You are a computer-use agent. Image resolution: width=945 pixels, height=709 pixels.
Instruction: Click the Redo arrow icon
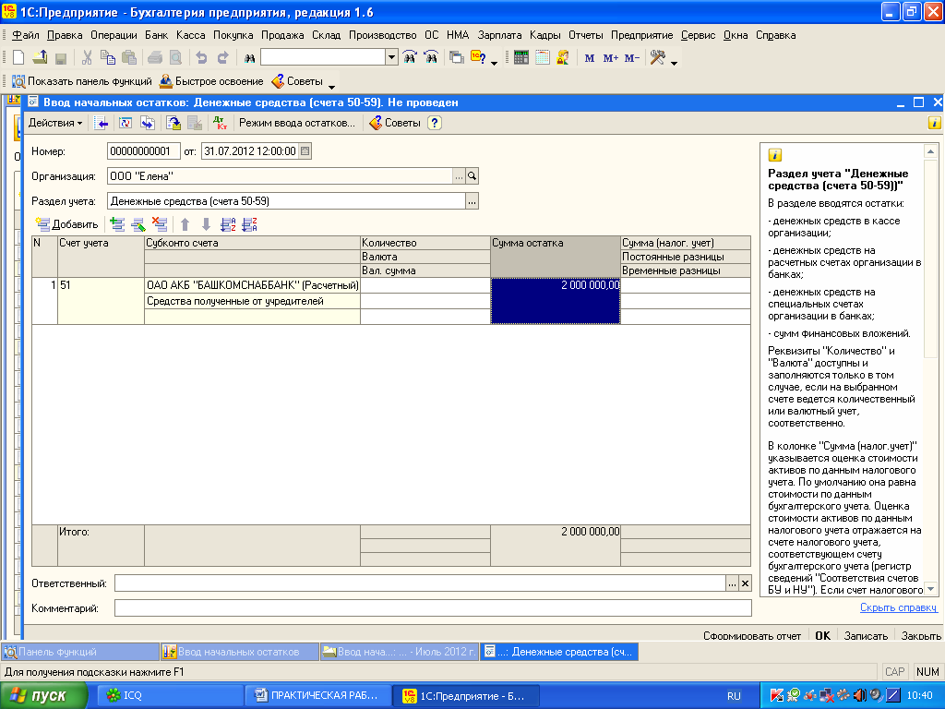pos(222,57)
